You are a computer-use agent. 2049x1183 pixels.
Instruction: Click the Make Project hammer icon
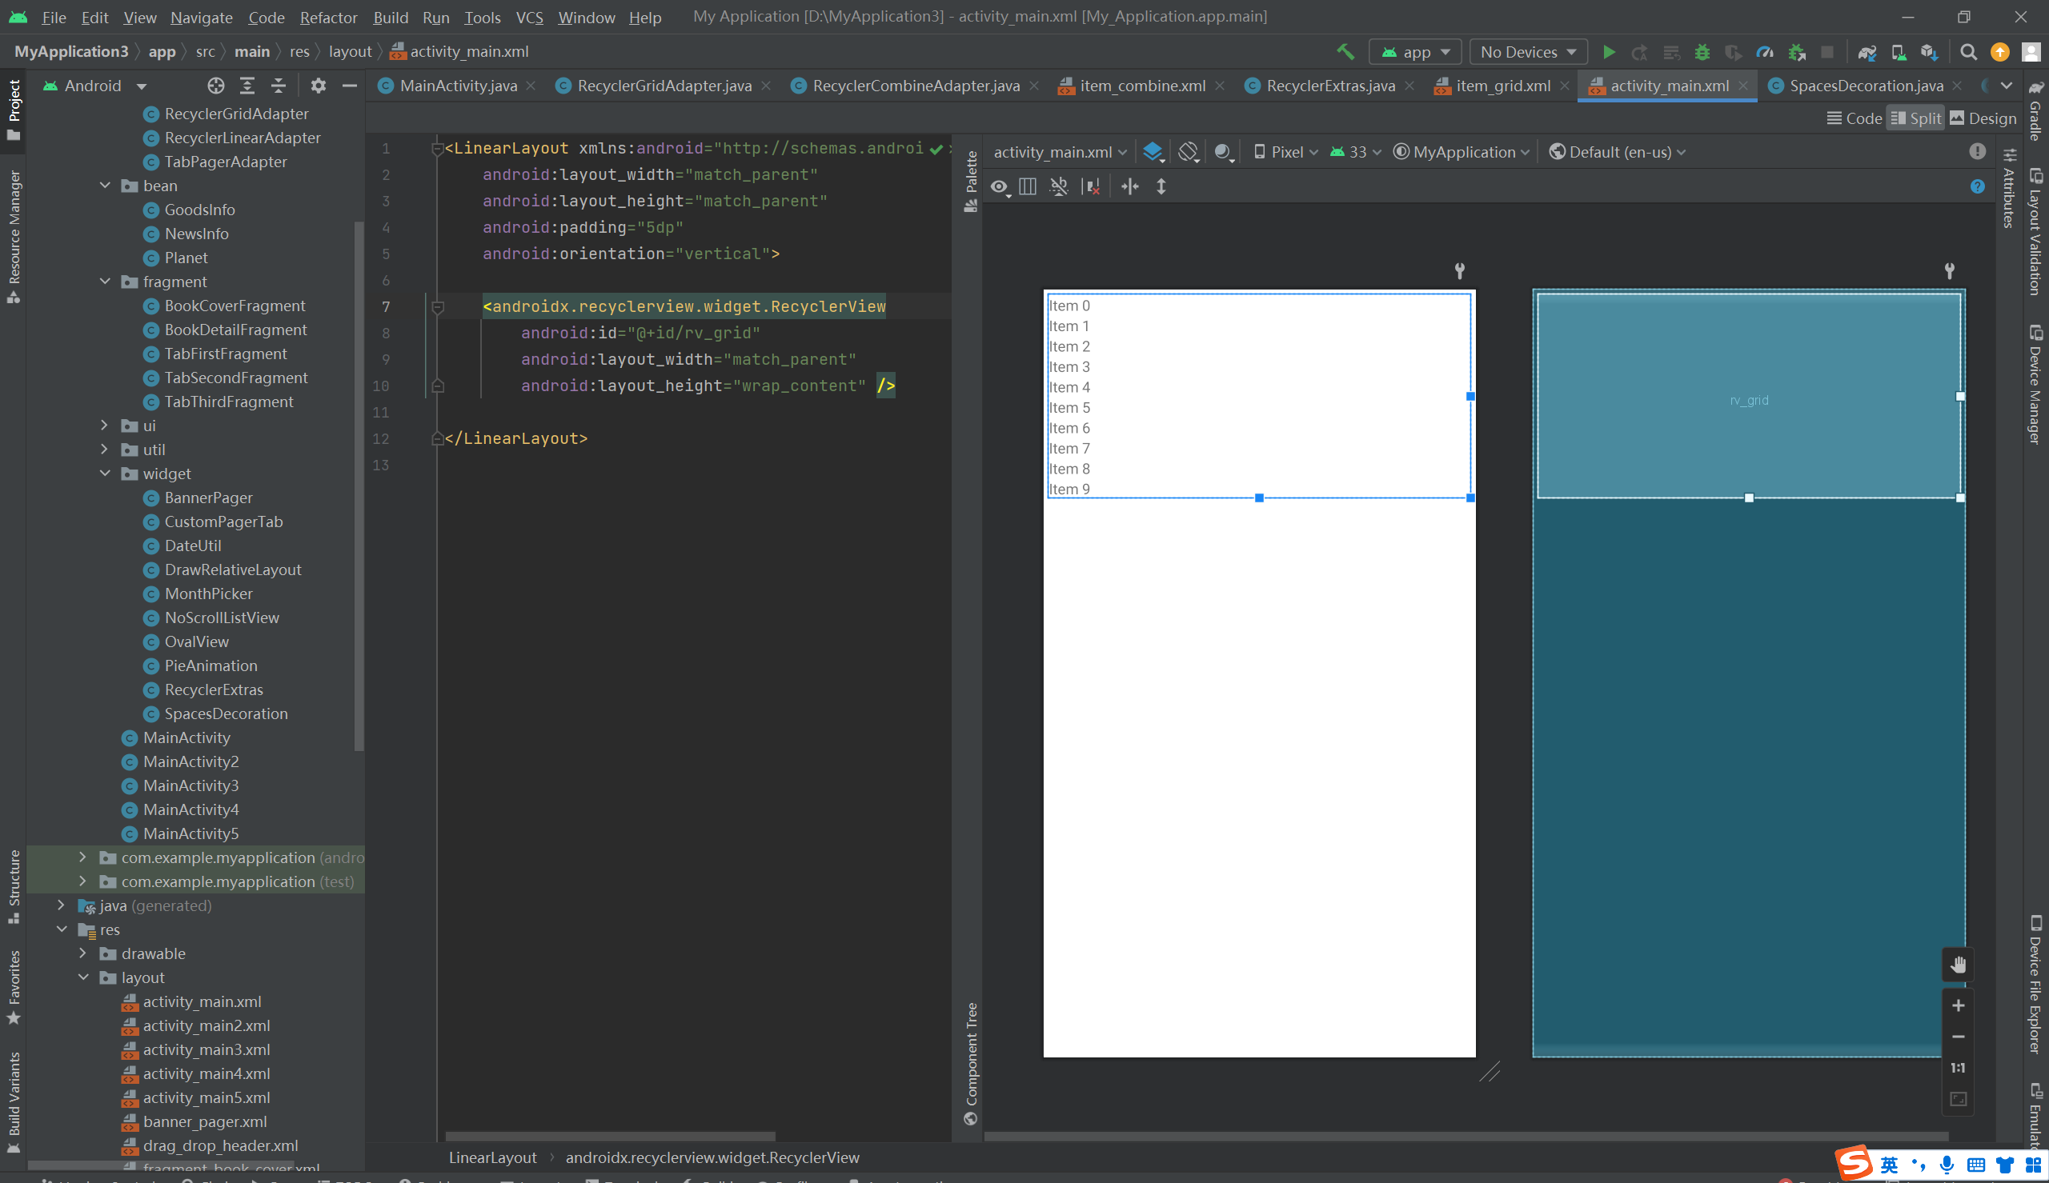click(1345, 52)
